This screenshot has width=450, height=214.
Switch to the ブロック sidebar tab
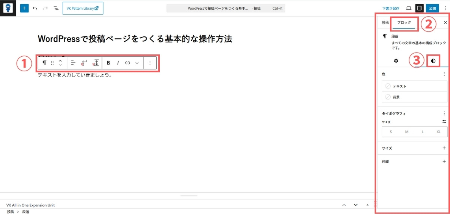[404, 23]
